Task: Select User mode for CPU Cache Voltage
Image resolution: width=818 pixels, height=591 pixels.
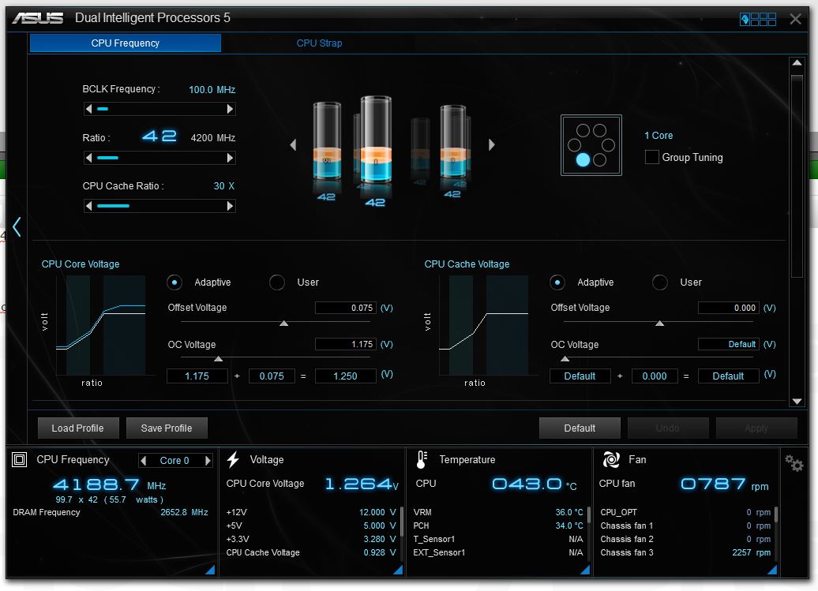Action: pyautogui.click(x=659, y=282)
